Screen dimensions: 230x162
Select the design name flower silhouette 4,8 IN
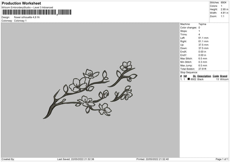tap(27, 17)
